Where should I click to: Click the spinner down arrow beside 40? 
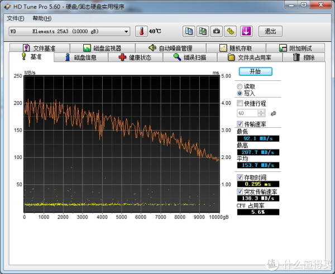[261, 115]
